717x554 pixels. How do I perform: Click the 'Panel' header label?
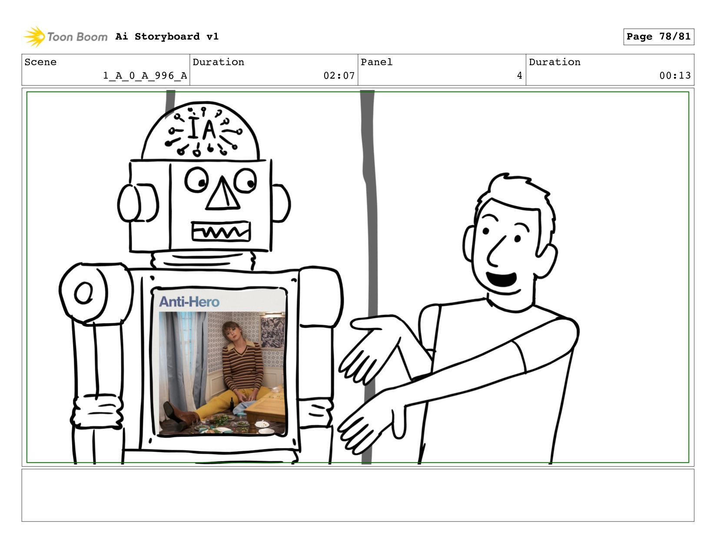[x=376, y=62]
